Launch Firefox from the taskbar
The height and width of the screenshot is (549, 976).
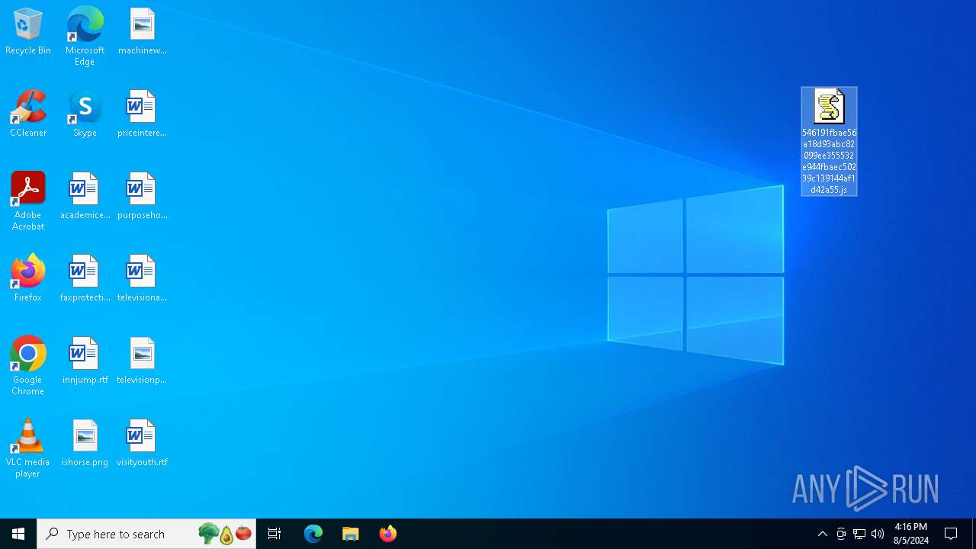[388, 534]
